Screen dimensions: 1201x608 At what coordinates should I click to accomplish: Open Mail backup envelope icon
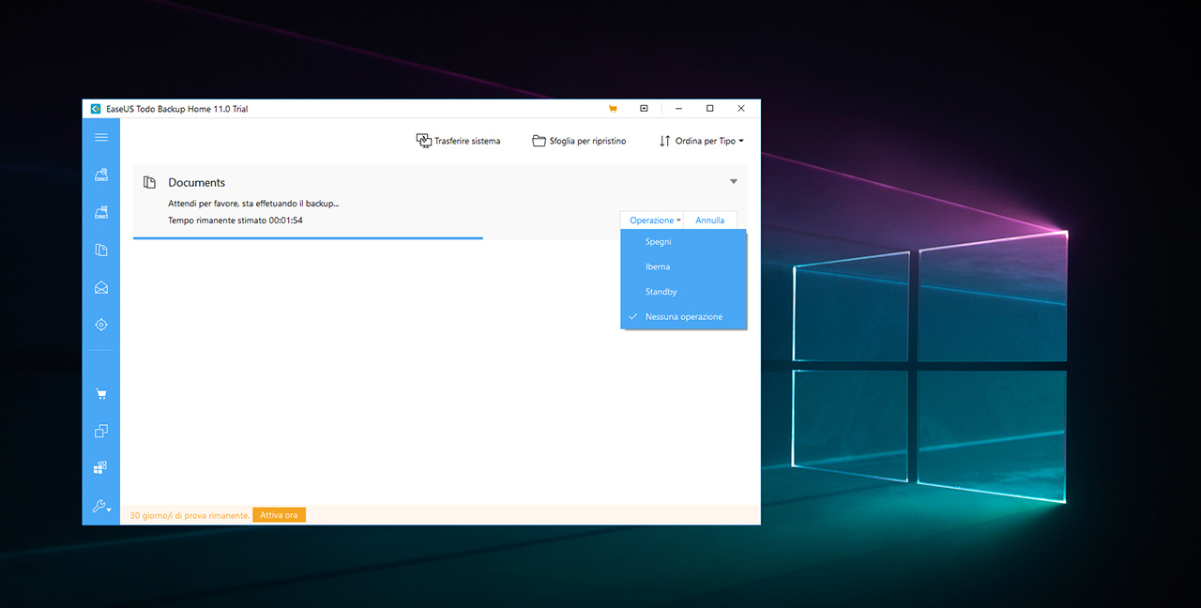coord(101,288)
